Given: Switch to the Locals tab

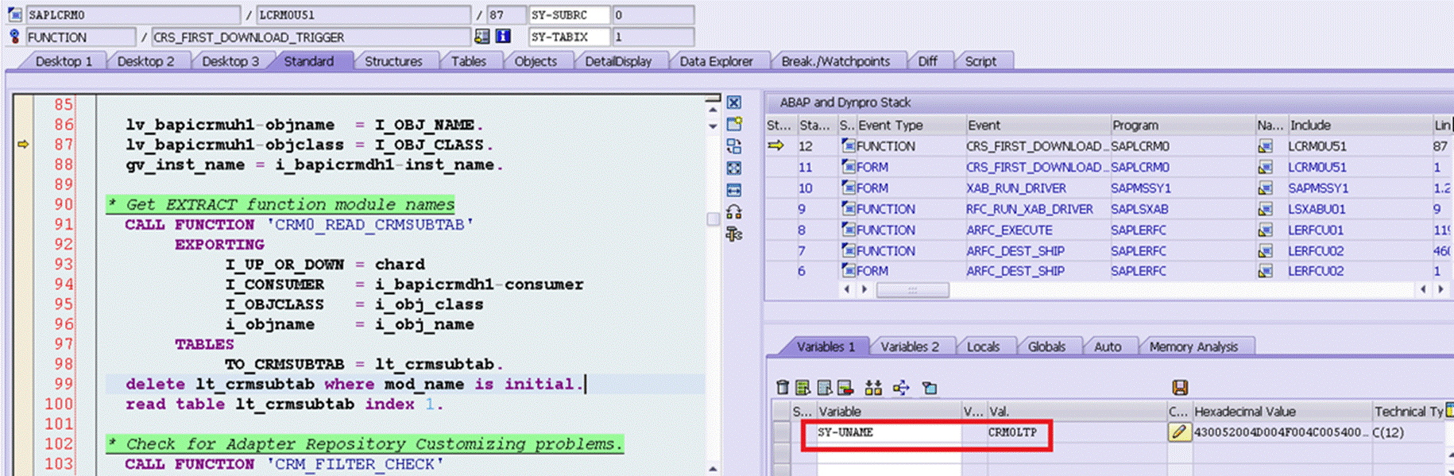Looking at the screenshot, I should click(x=983, y=346).
